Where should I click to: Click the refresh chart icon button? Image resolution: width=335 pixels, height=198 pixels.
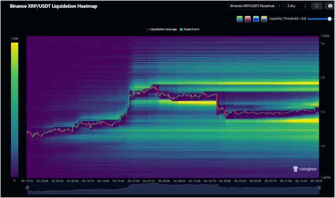click(x=317, y=6)
